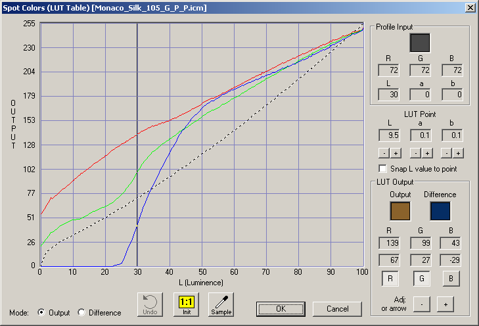Image resolution: width=479 pixels, height=326 pixels.
Task: Close the Spot Colors dialog window
Action: pos(470,8)
